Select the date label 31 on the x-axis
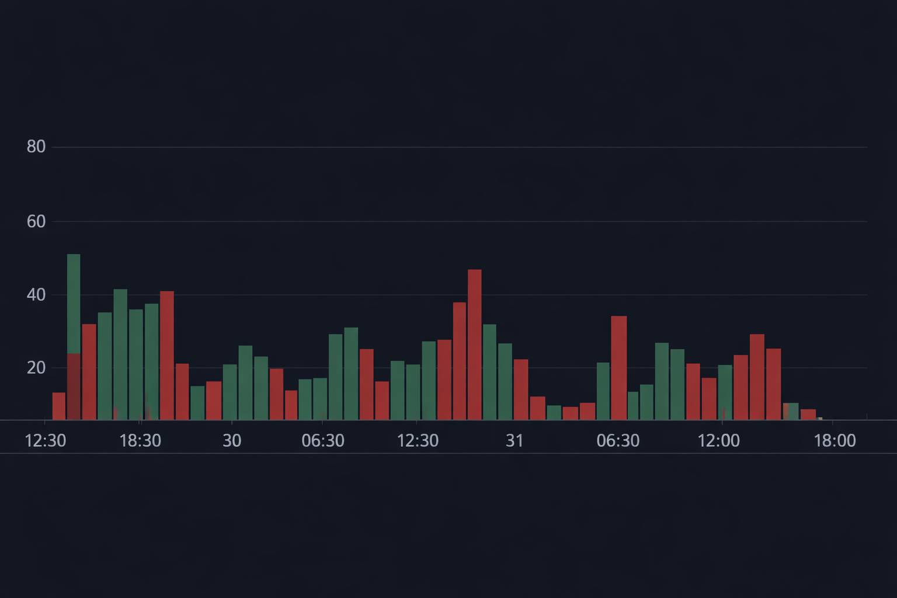 click(x=514, y=440)
